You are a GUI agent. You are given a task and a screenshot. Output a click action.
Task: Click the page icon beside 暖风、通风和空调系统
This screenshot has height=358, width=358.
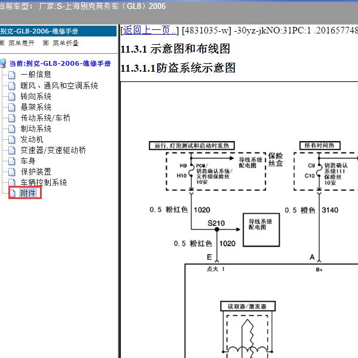tap(11, 85)
